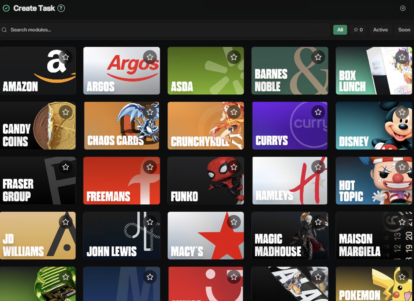Click the star icon on Macy's card
The width and height of the screenshot is (414, 301).
tap(234, 222)
